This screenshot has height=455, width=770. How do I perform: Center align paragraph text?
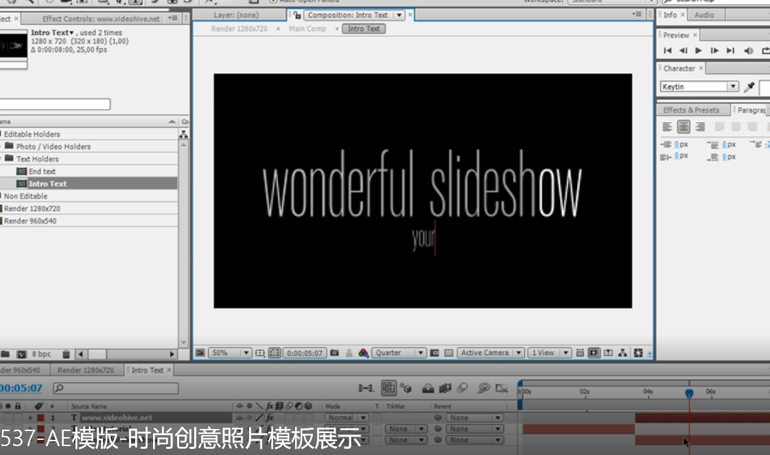[x=684, y=127]
